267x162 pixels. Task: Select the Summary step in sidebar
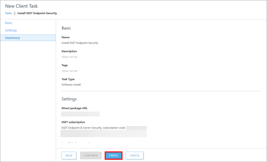coord(13,38)
